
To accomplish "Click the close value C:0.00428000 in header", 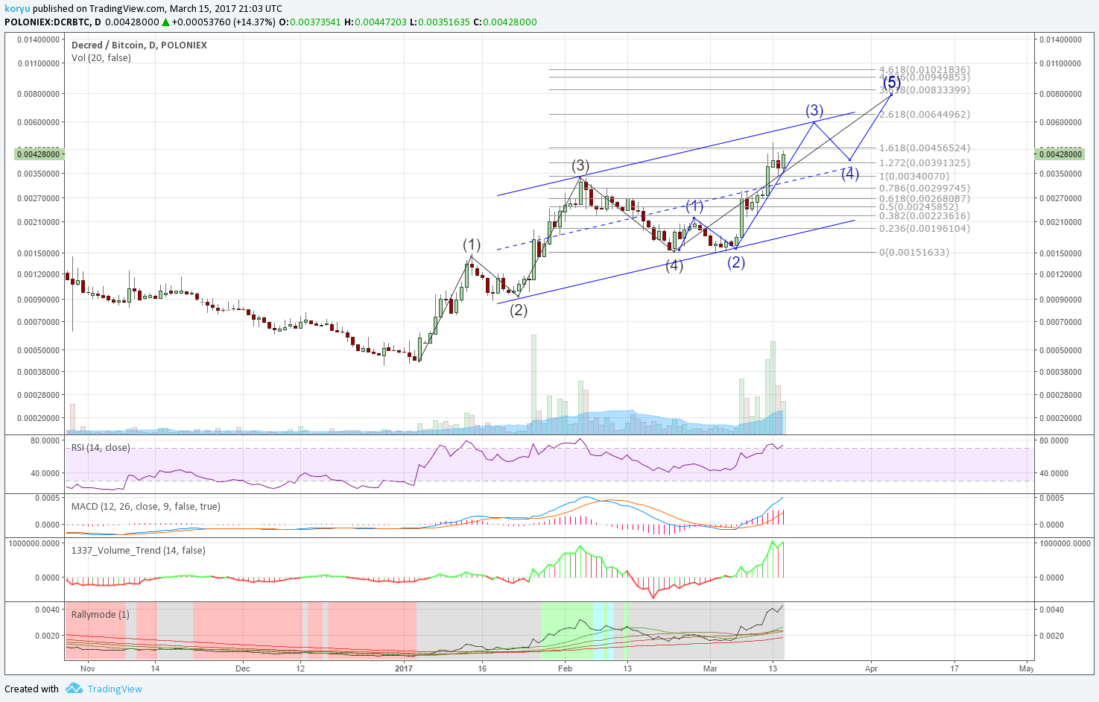I will click(505, 22).
